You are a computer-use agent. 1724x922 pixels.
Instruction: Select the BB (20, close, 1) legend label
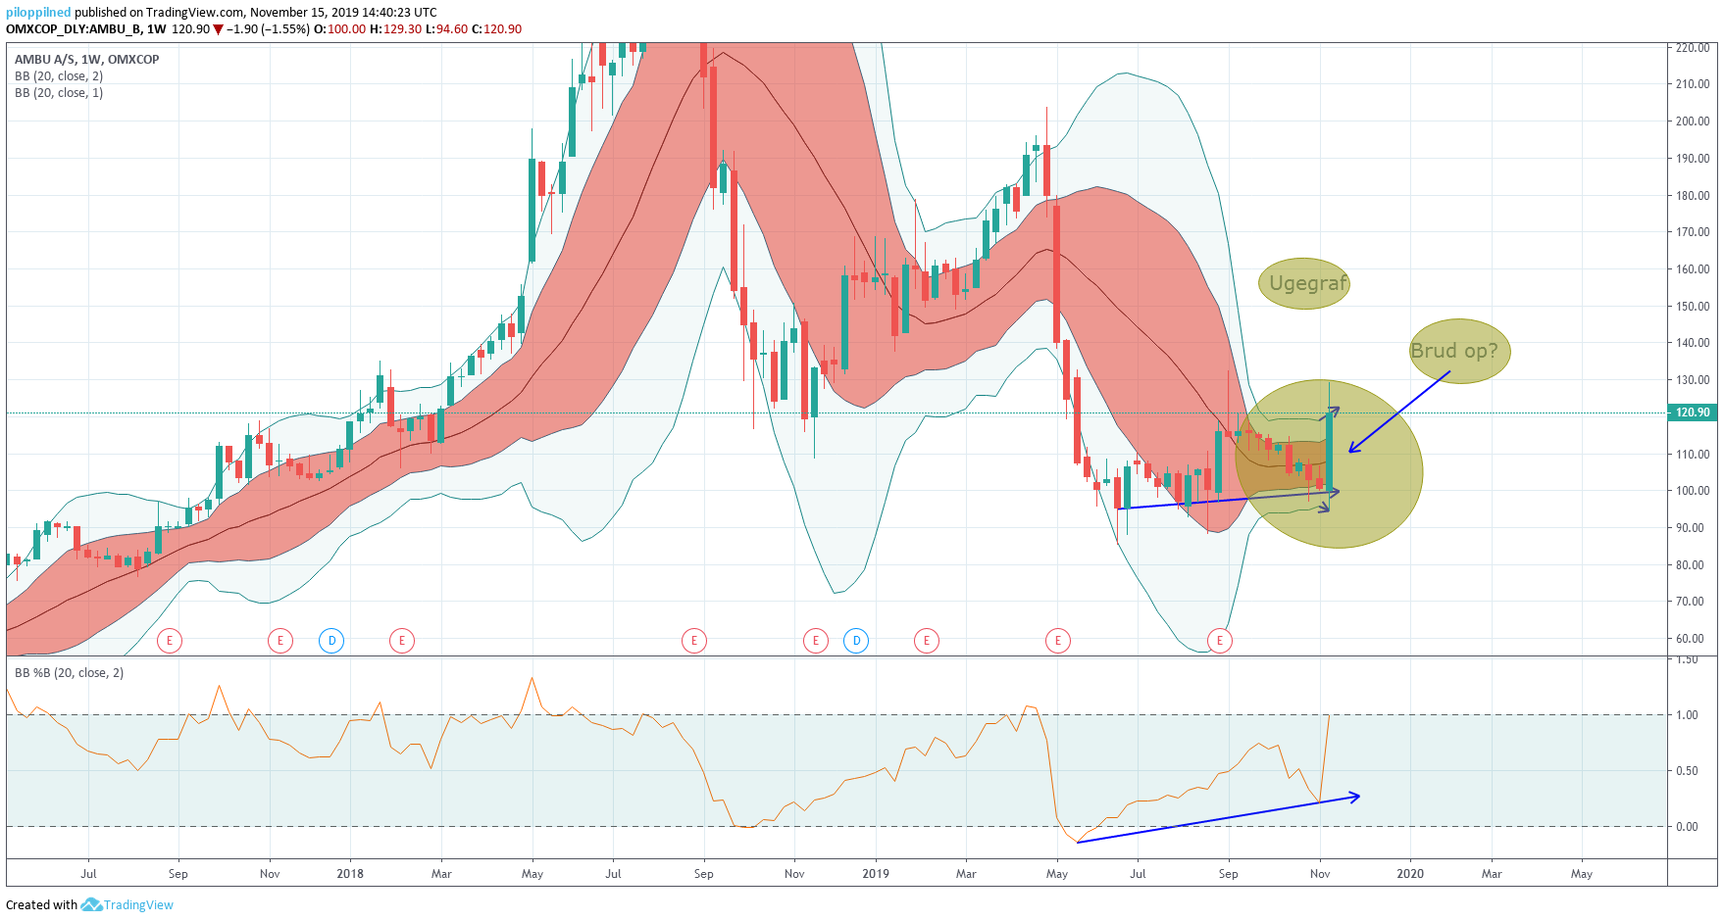click(59, 92)
